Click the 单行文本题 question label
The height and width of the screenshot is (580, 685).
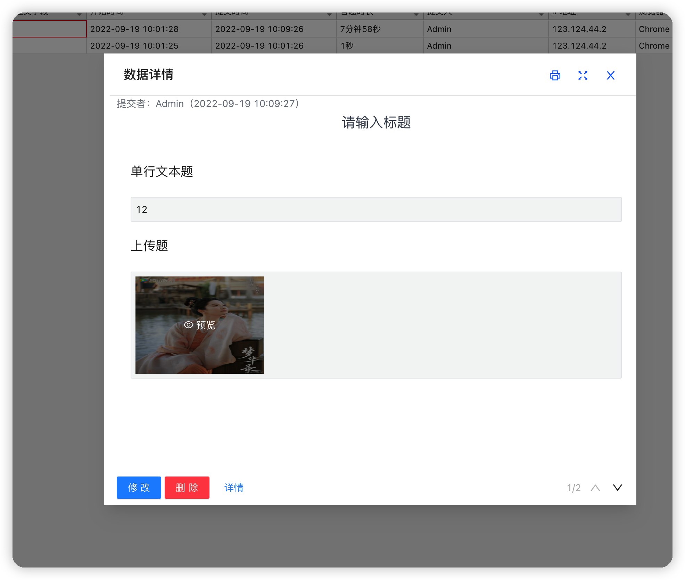point(162,171)
